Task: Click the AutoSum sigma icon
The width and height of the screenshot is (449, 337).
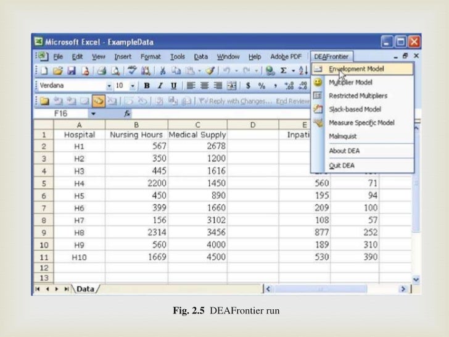Action: coord(284,70)
